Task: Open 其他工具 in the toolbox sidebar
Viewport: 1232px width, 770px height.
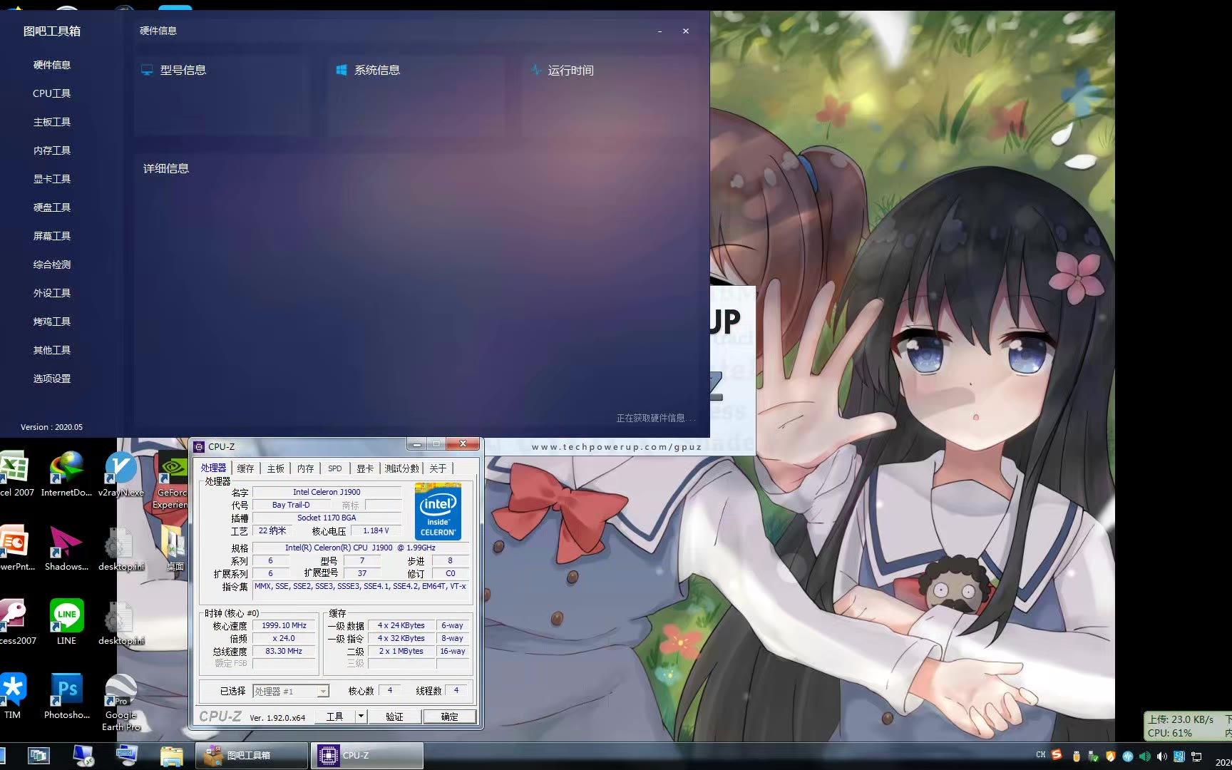Action: [52, 350]
